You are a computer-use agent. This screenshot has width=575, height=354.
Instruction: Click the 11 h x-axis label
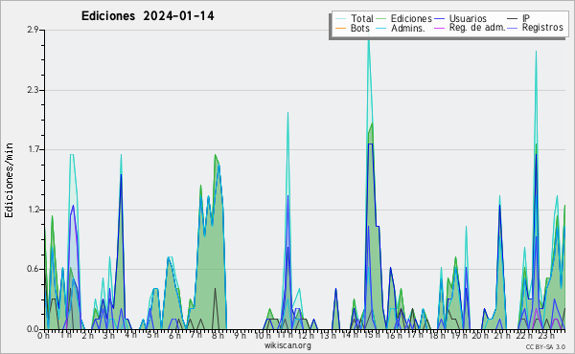point(285,336)
